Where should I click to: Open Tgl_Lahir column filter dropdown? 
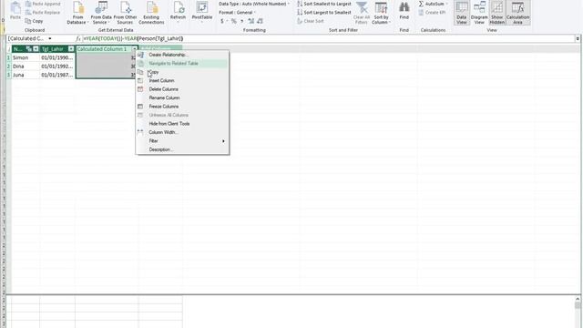pos(71,49)
